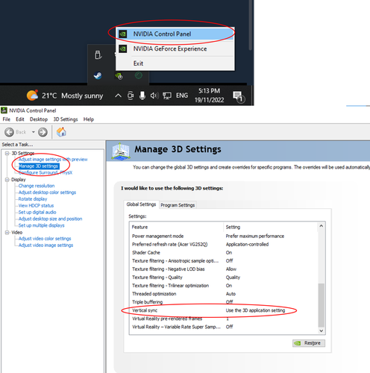The height and width of the screenshot is (373, 370).
Task: Open the Desktop menu
Action: coord(39,119)
